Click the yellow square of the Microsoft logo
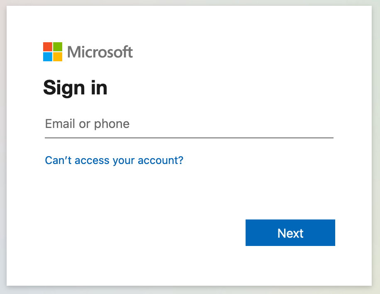This screenshot has height=294, width=380. click(x=58, y=57)
